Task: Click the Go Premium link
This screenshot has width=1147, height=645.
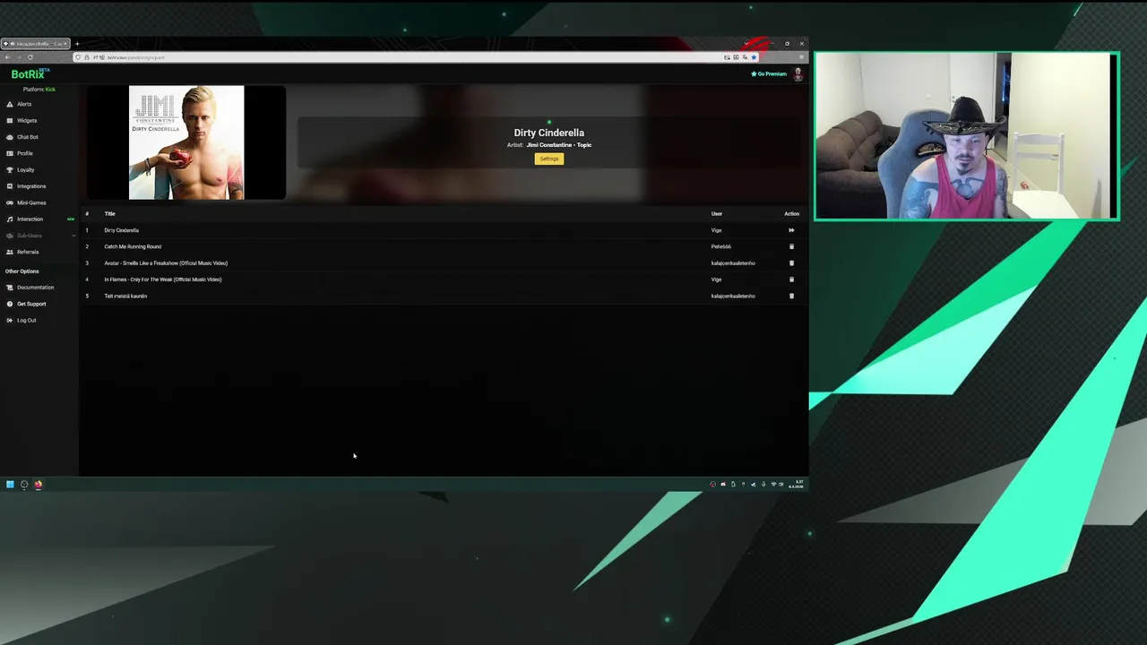Action: (769, 74)
